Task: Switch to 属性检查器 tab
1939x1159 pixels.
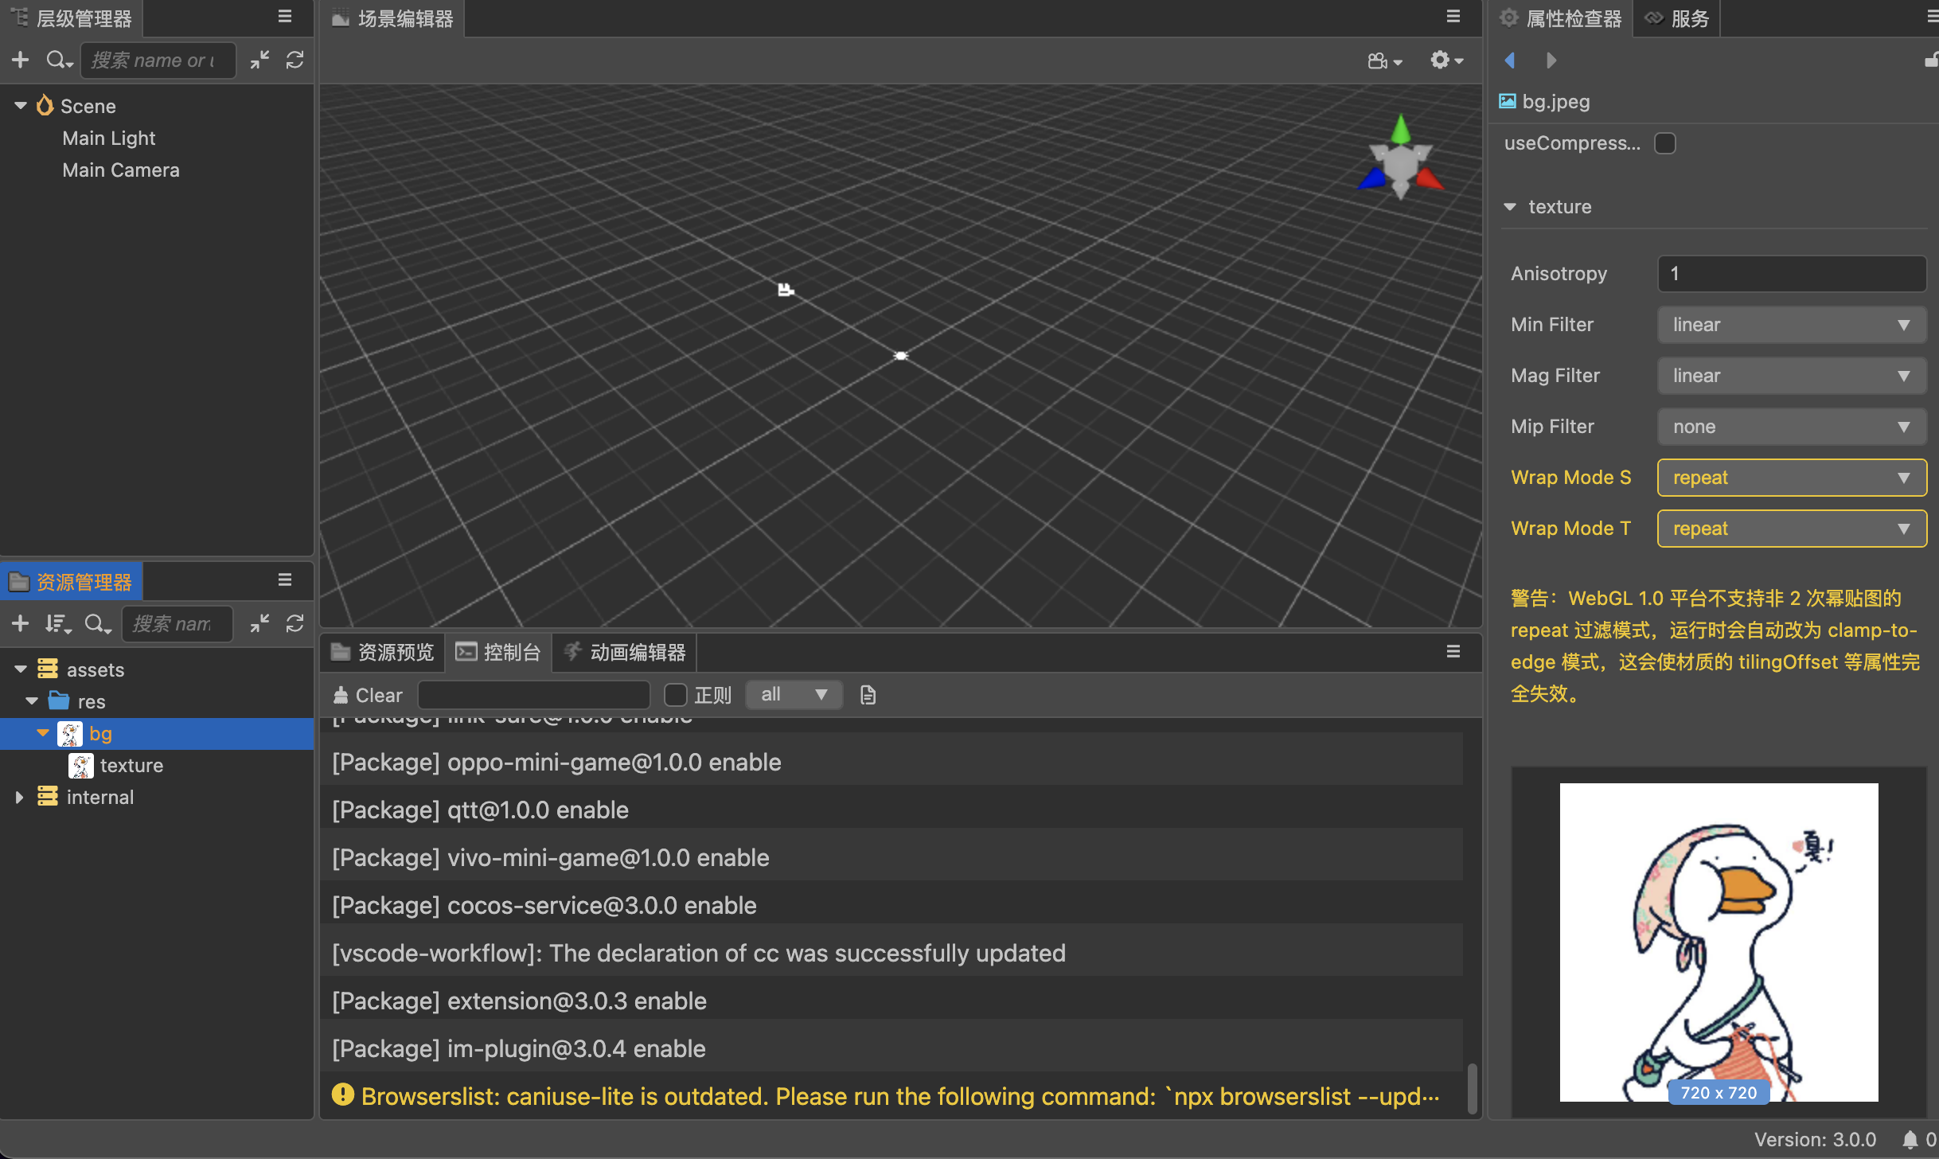Action: [x=1561, y=18]
